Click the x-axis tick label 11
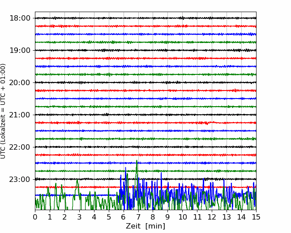This screenshot has width=291, height=233. pos(197,217)
